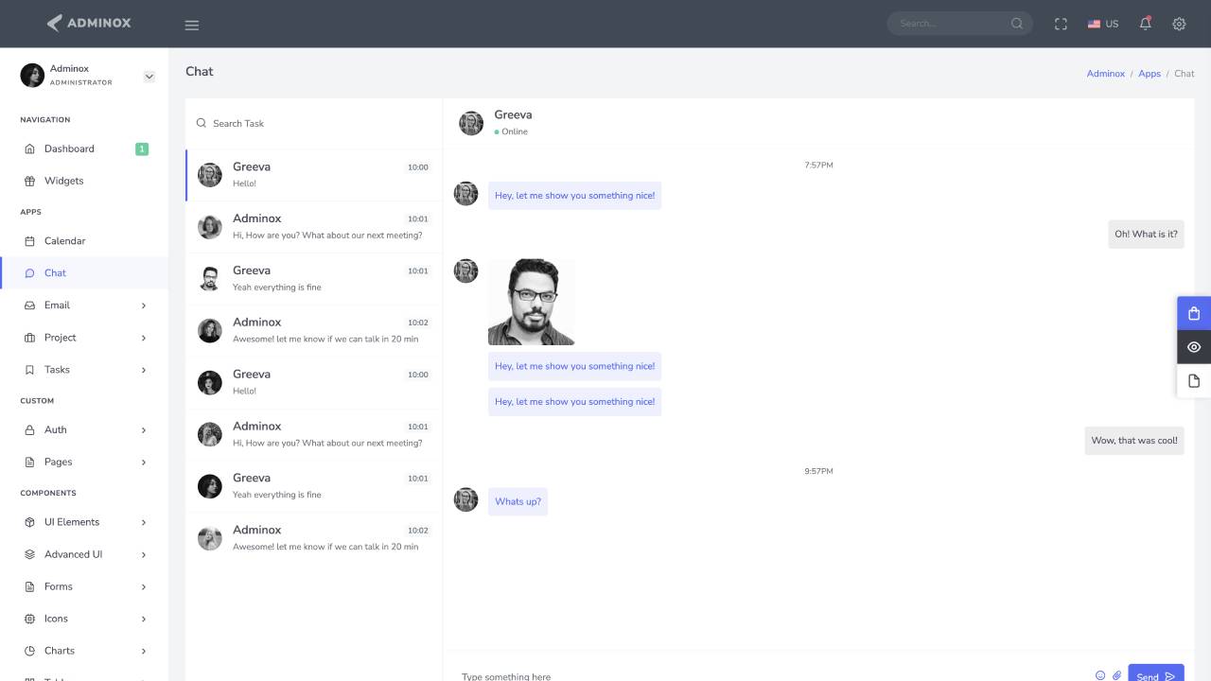
Task: Click the document floating side icon
Action: pos(1194,380)
